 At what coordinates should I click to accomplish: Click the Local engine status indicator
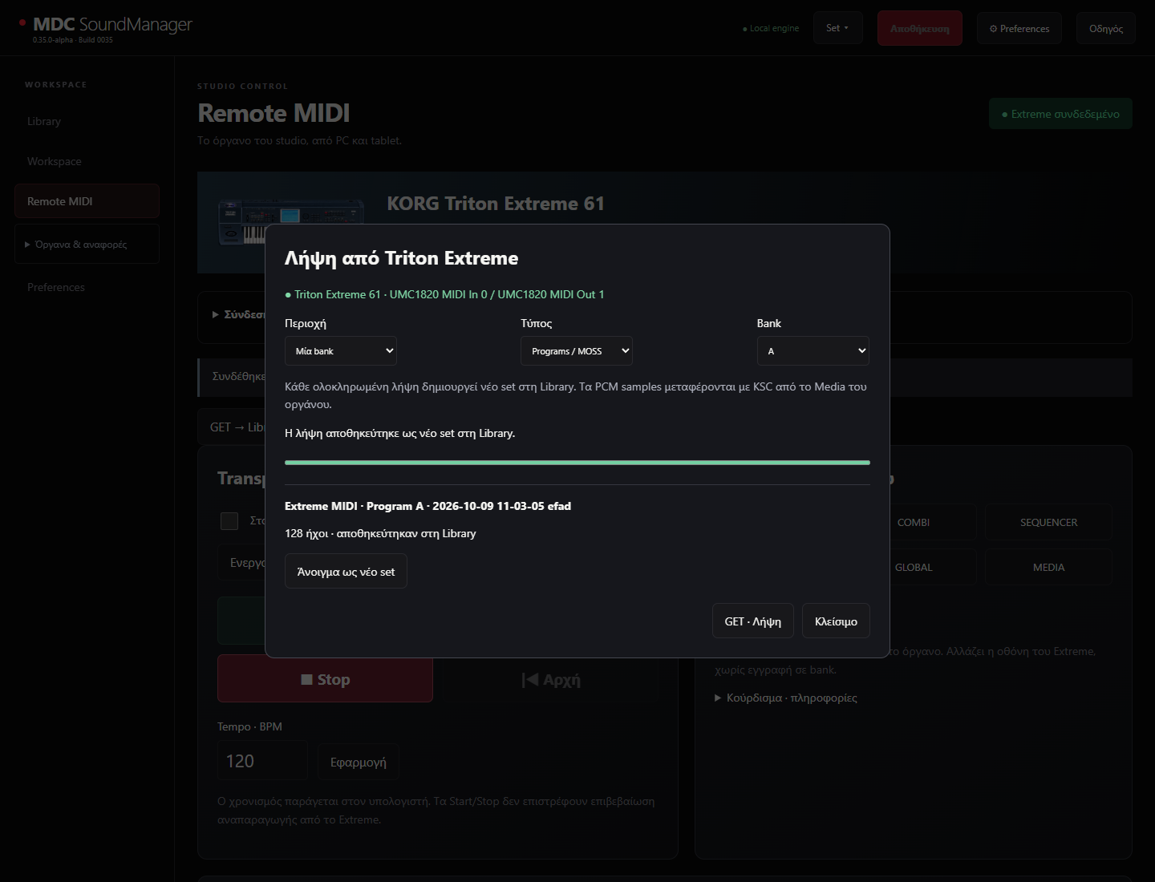(x=771, y=28)
